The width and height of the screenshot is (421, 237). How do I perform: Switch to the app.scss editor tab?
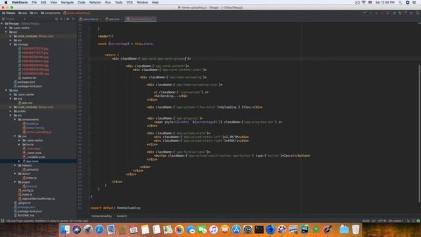113,19
